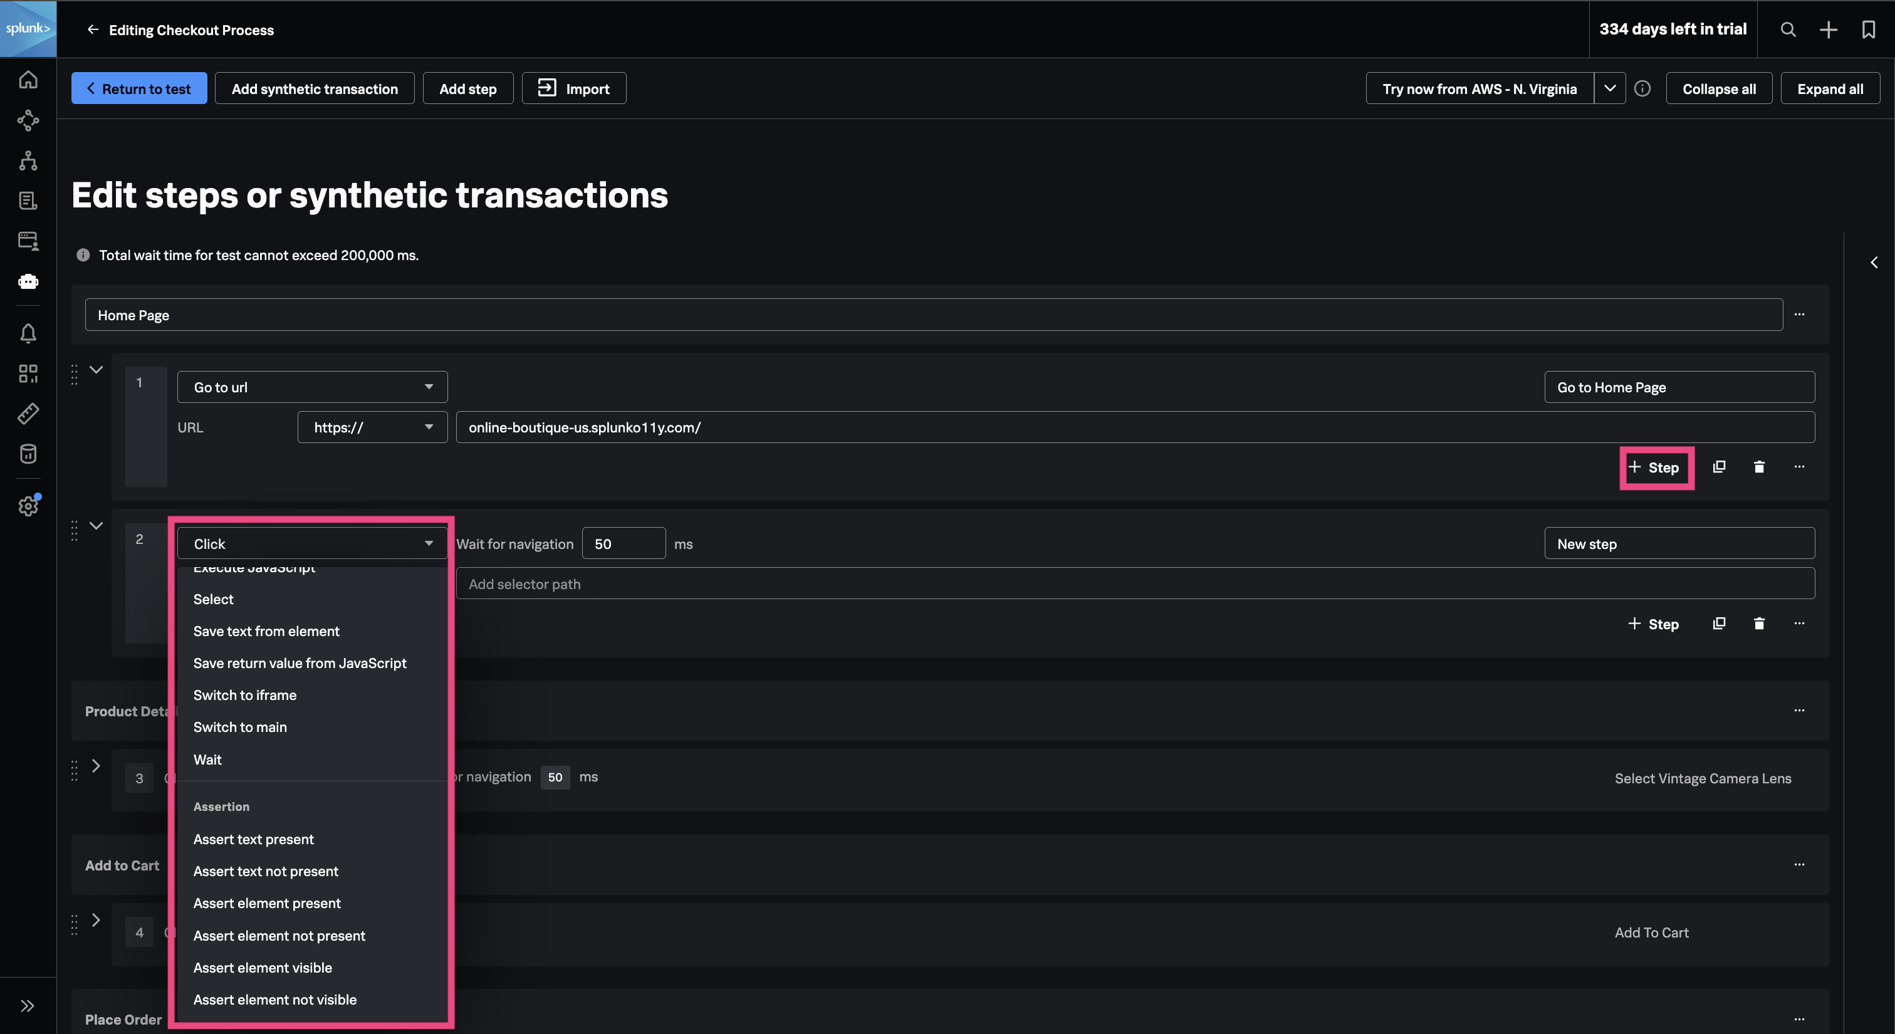This screenshot has height=1034, width=1895.
Task: Expand step 3 using its chevron
Action: pos(97,766)
